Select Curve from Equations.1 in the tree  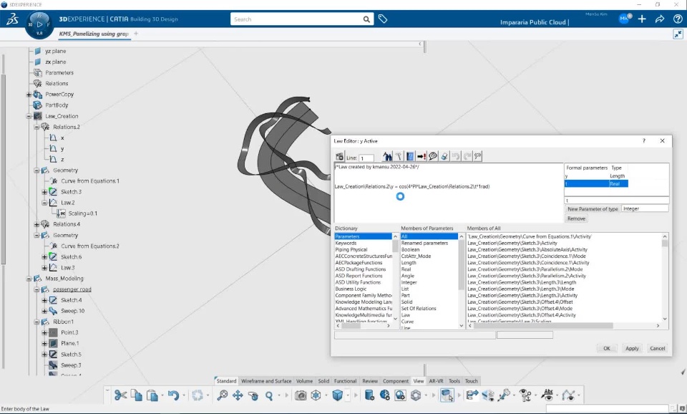click(90, 181)
